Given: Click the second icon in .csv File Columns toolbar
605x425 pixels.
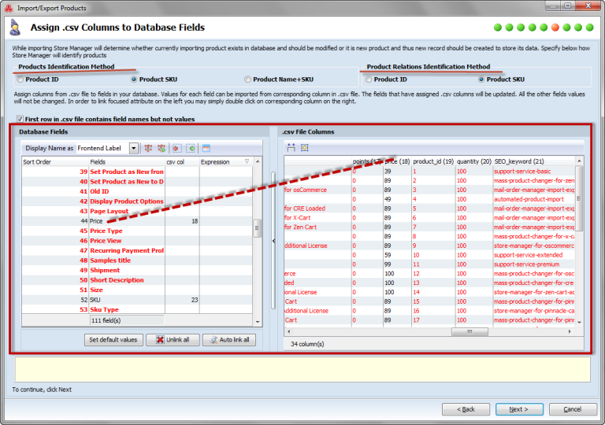Looking at the screenshot, I should [304, 148].
